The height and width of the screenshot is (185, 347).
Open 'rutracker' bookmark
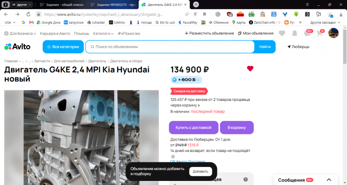click(96, 22)
